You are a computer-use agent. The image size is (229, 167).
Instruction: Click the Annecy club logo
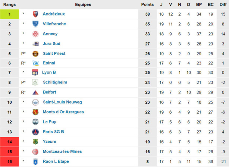pyautogui.click(x=35, y=34)
